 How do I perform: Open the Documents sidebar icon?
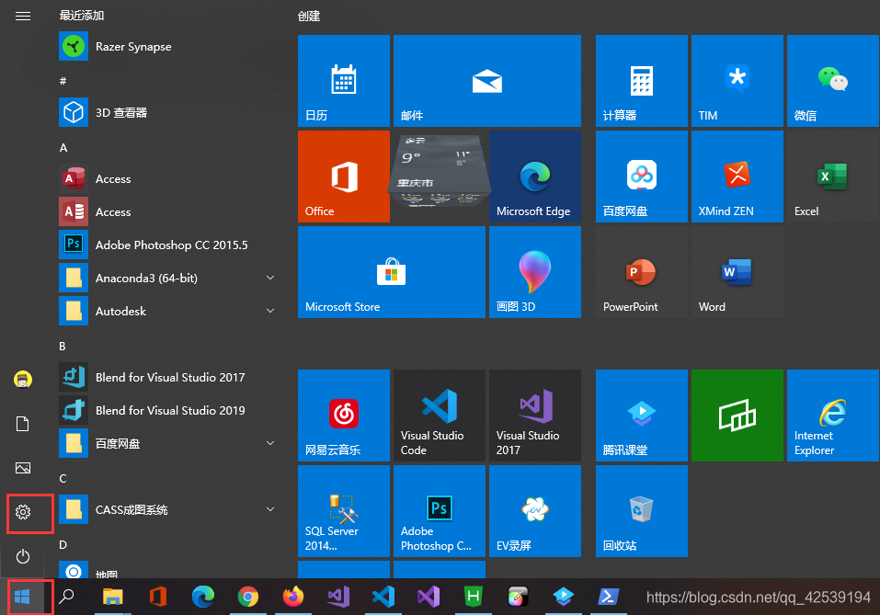click(23, 424)
